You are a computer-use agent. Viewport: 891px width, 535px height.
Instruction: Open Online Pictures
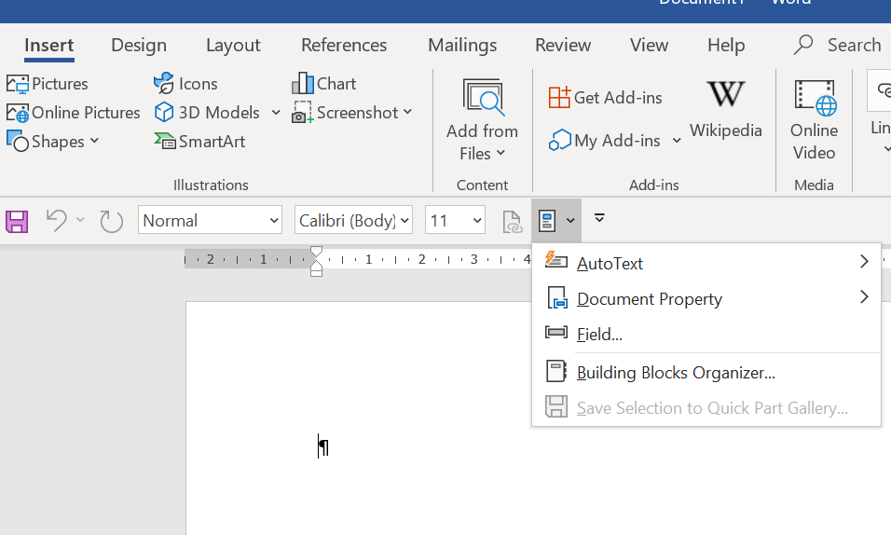[73, 113]
